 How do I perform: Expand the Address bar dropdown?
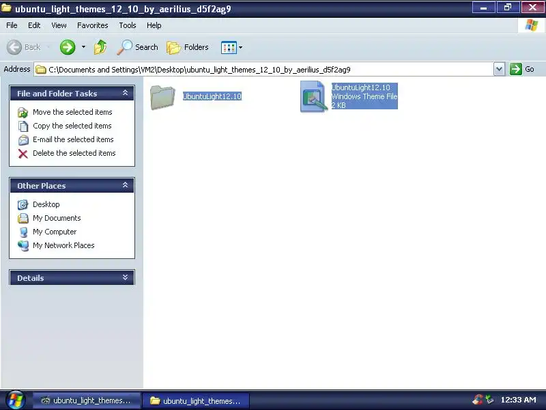(499, 69)
